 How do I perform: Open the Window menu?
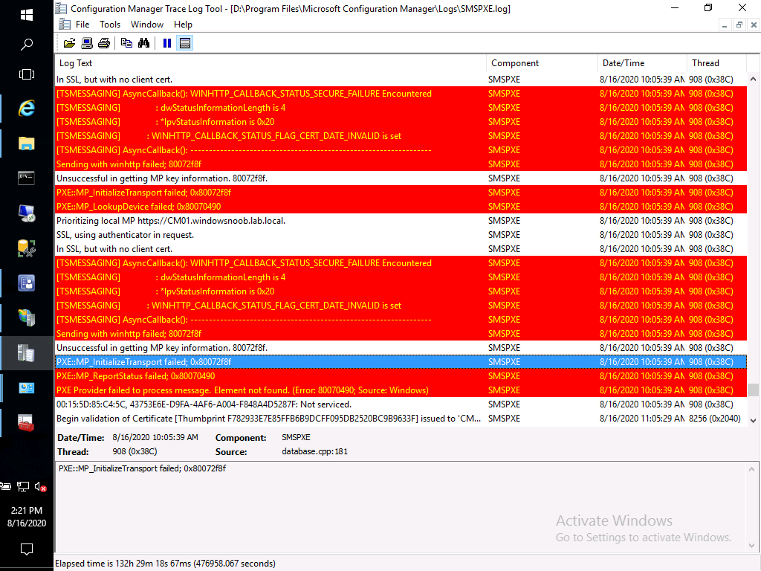(x=147, y=25)
